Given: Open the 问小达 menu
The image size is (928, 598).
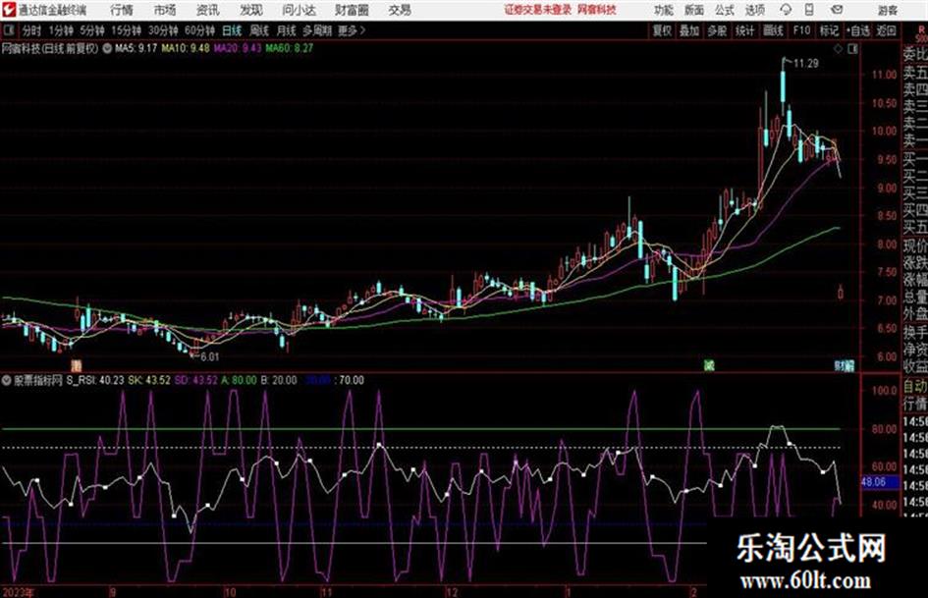Looking at the screenshot, I should coord(299,10).
